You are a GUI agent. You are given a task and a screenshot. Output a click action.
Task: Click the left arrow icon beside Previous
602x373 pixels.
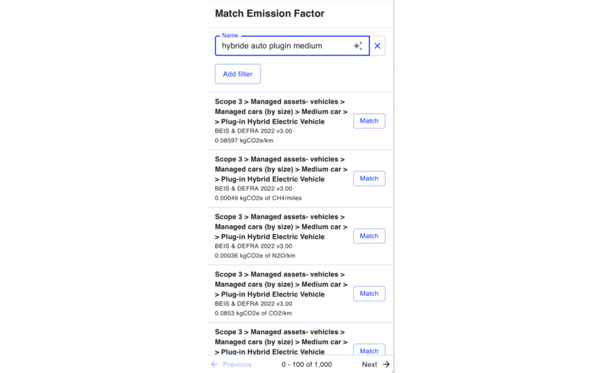click(215, 365)
